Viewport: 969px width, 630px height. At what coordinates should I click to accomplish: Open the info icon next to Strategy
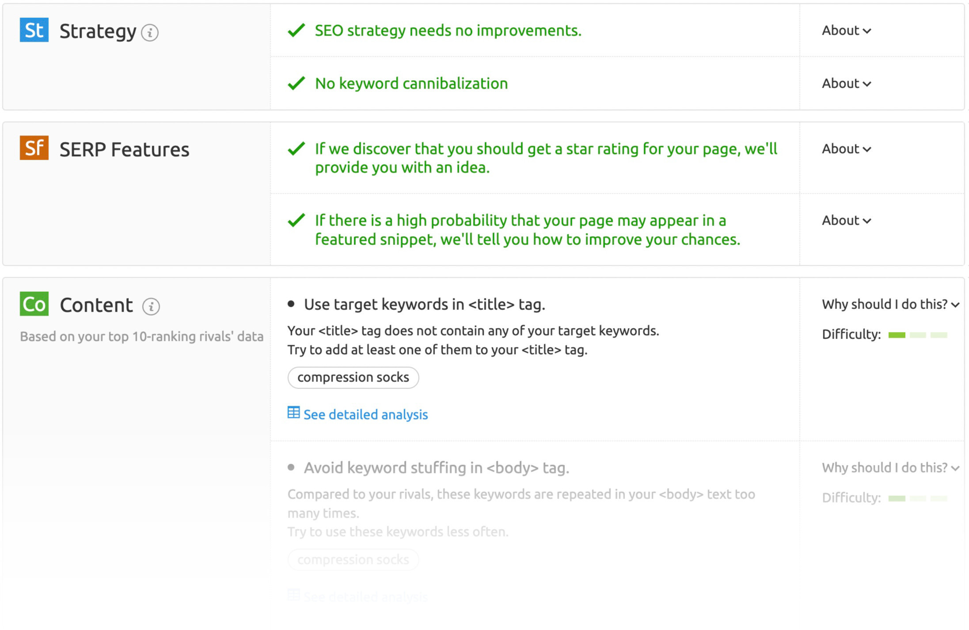pos(150,33)
